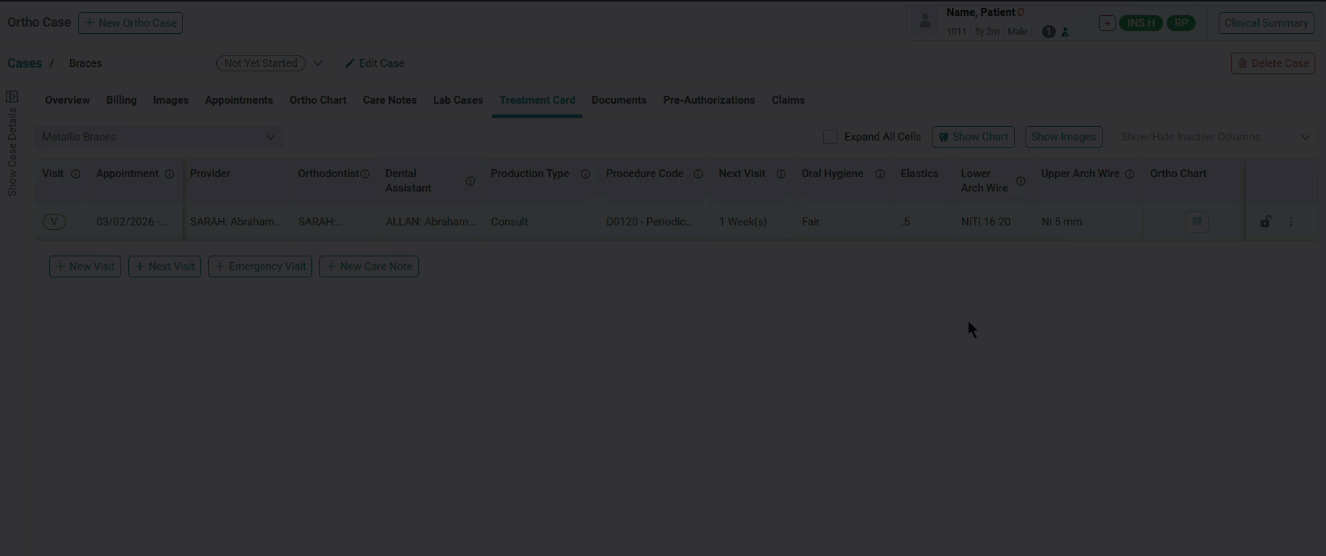The image size is (1326, 556).
Task: Click the .5 elastics cell
Action: (924, 222)
